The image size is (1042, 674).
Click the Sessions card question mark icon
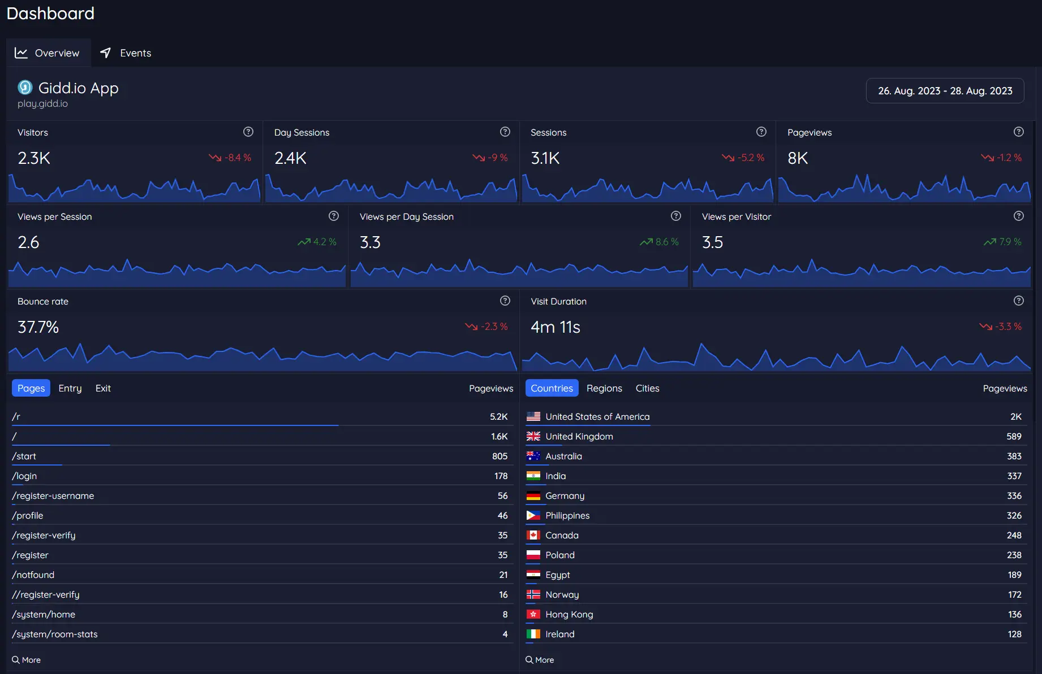pyautogui.click(x=761, y=132)
